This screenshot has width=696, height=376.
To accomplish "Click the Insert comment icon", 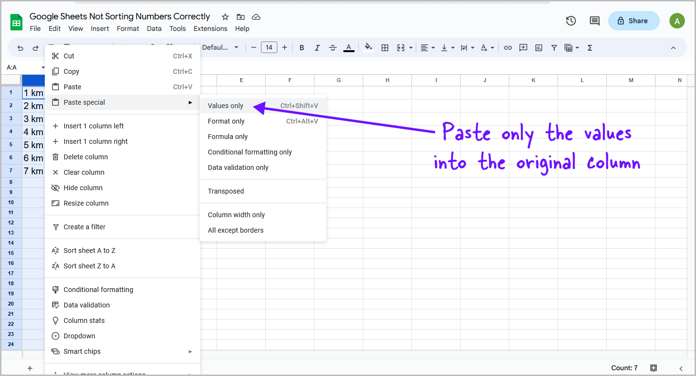I will pos(523,48).
